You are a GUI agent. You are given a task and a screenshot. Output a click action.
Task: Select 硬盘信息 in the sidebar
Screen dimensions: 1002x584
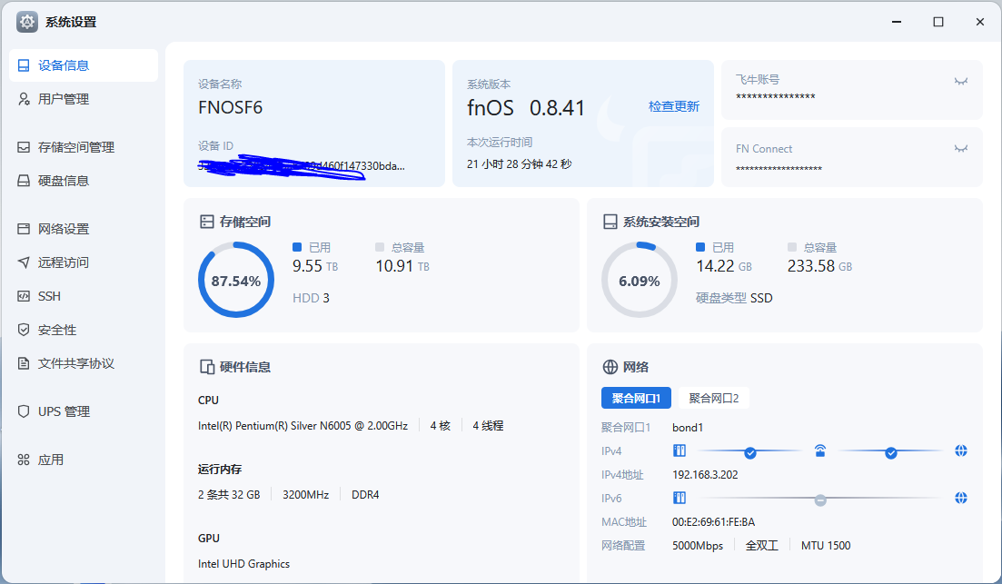click(x=83, y=181)
